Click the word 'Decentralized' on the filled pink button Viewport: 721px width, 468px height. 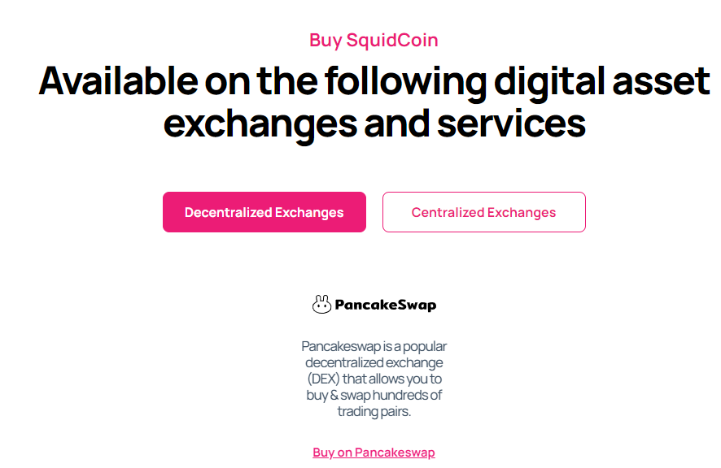tap(229, 212)
